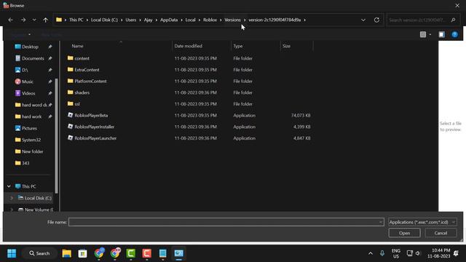Open File Explorer from taskbar
The image size is (466, 262).
pyautogui.click(x=66, y=253)
